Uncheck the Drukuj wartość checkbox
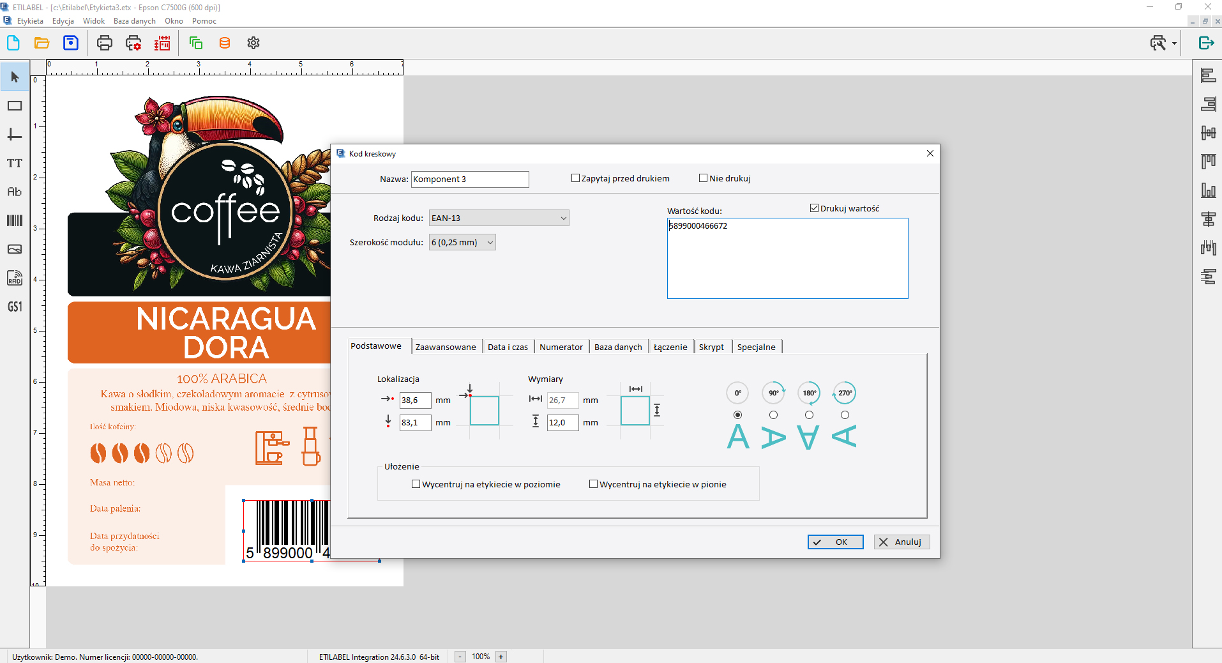1222x663 pixels. pyautogui.click(x=814, y=208)
